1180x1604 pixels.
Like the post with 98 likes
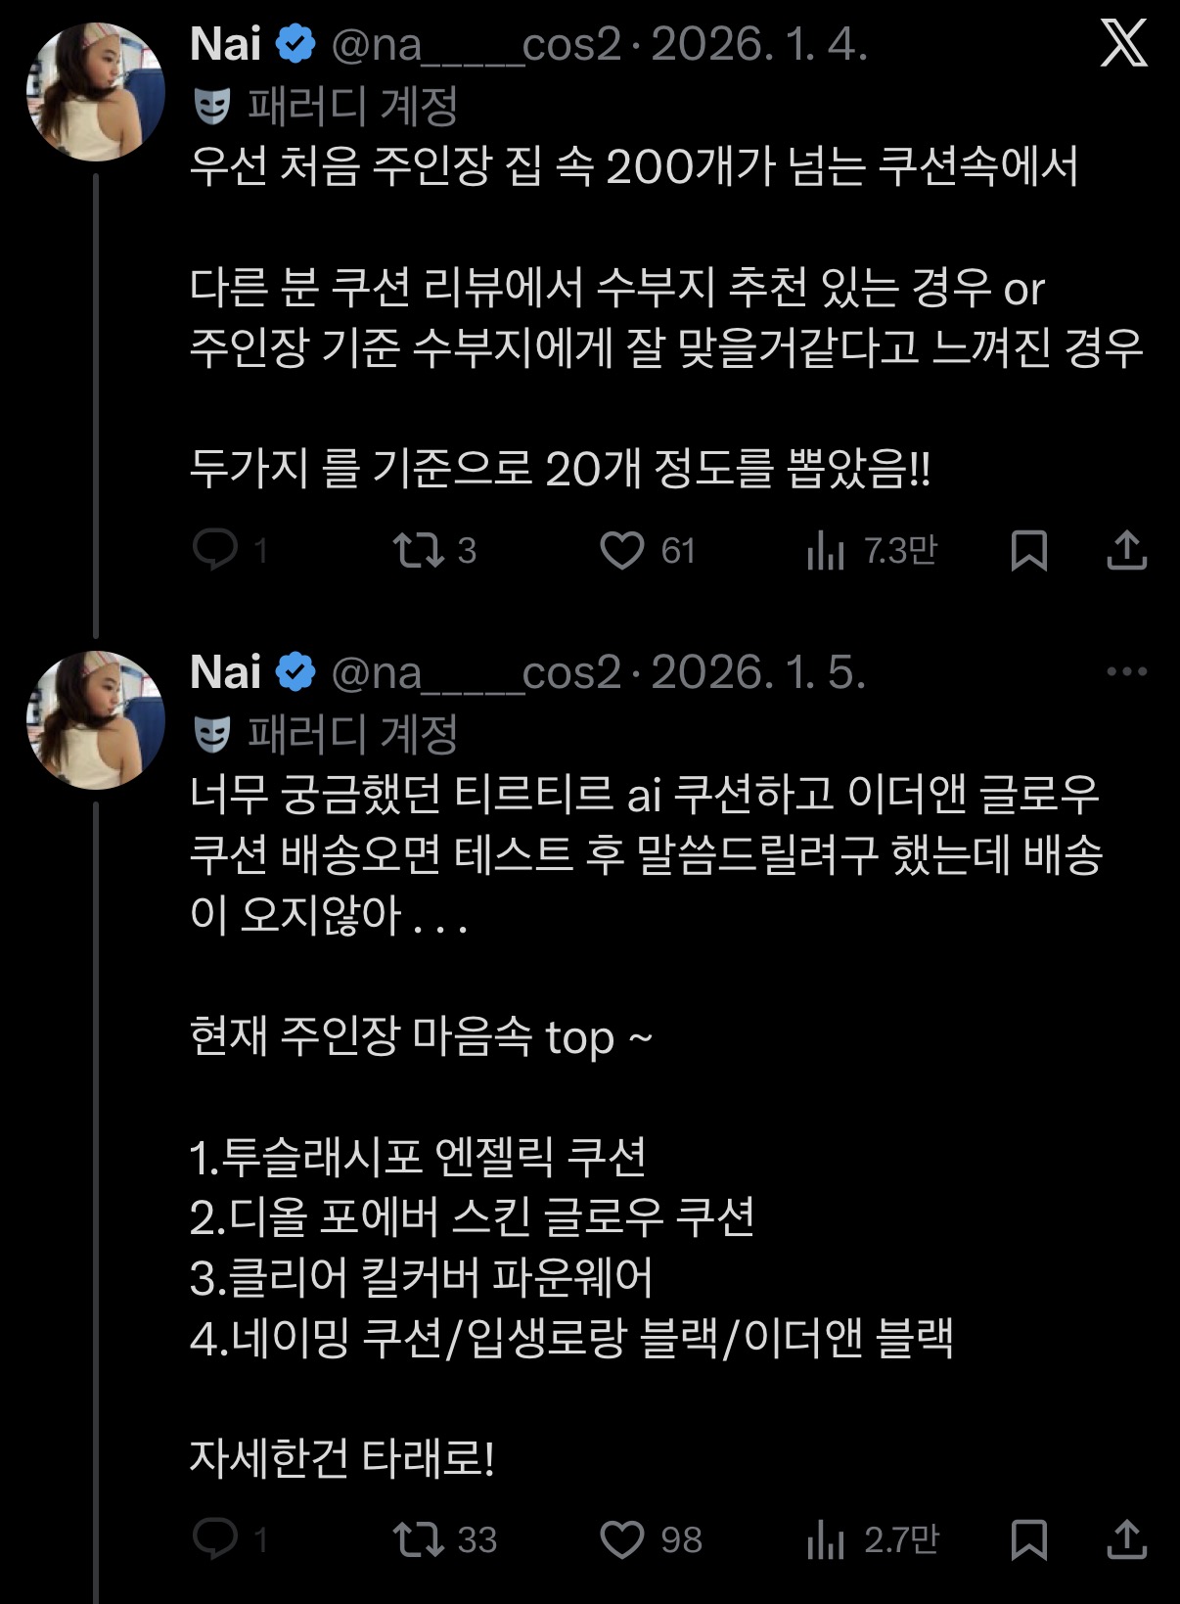(622, 1539)
